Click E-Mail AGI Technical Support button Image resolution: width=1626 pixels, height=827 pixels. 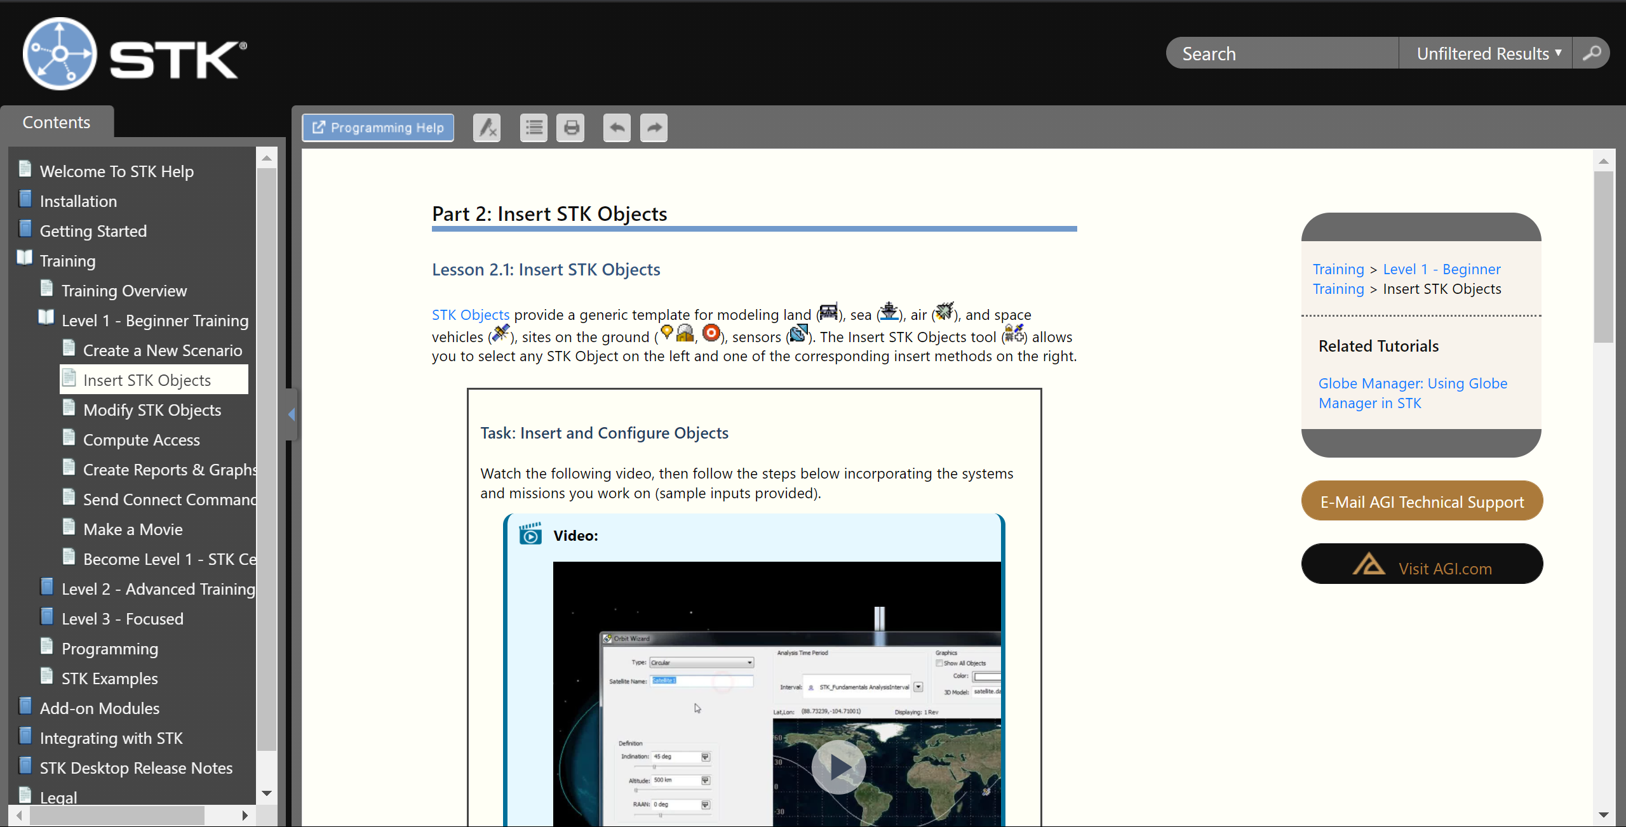[x=1422, y=501]
